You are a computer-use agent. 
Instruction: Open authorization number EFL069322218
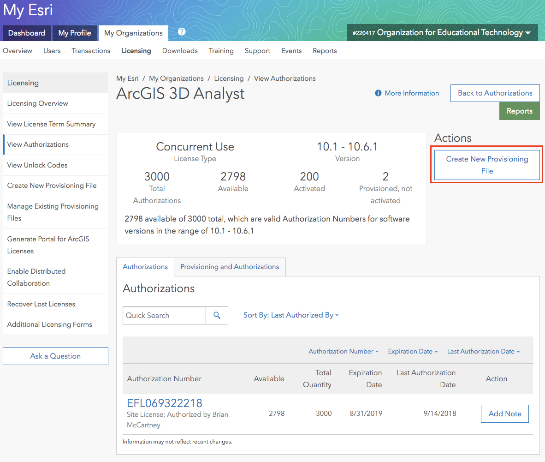point(165,403)
